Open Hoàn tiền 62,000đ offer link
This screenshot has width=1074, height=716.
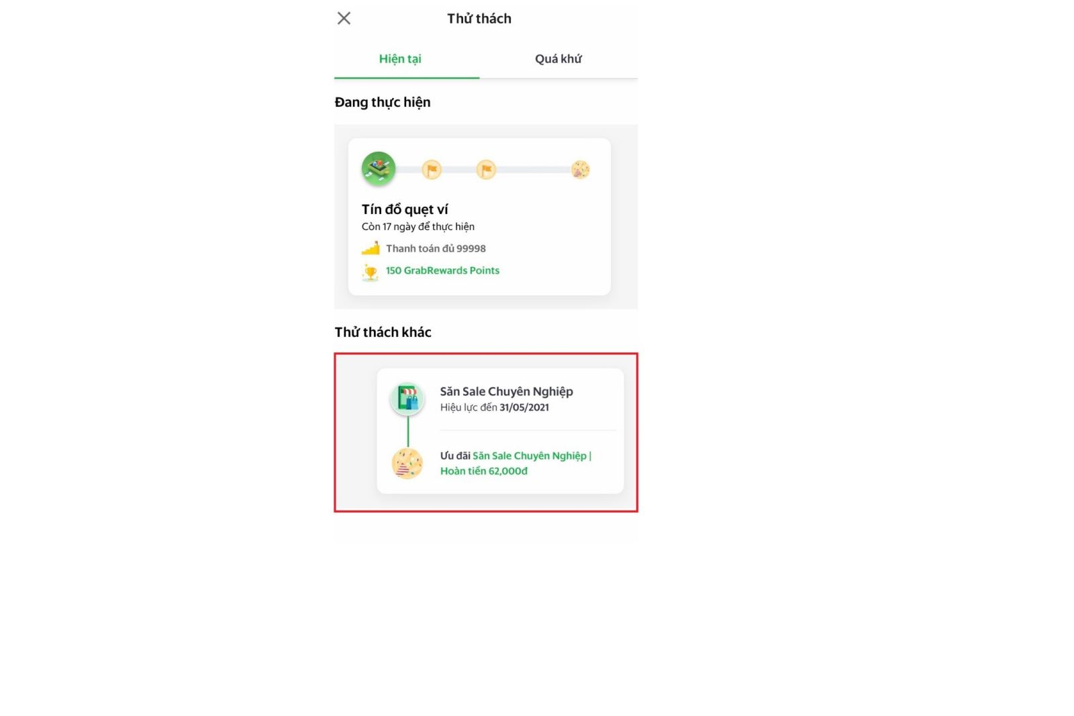[484, 471]
